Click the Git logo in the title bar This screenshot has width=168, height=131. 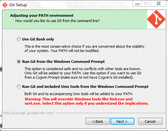click(x=5, y=5)
